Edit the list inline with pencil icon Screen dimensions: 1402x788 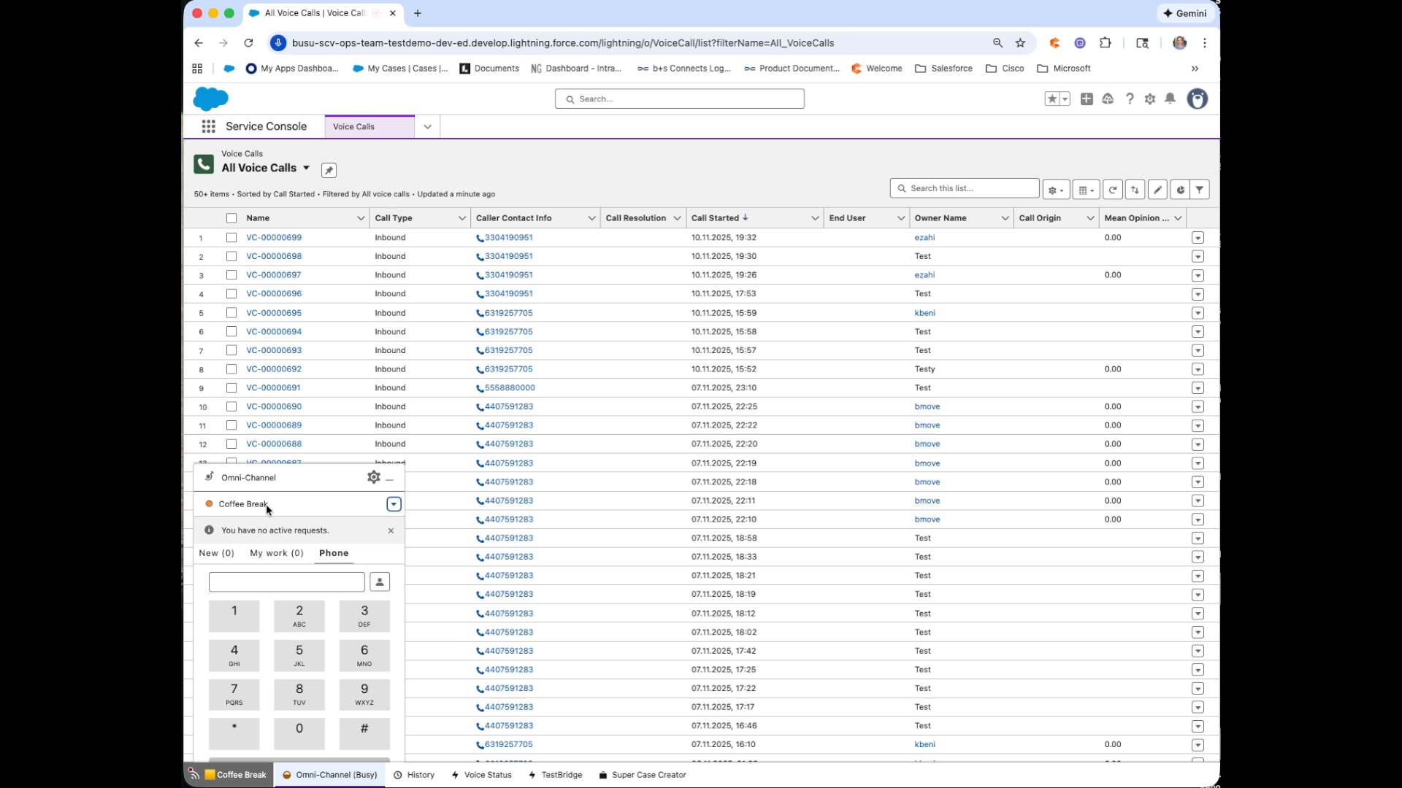[x=1157, y=189]
